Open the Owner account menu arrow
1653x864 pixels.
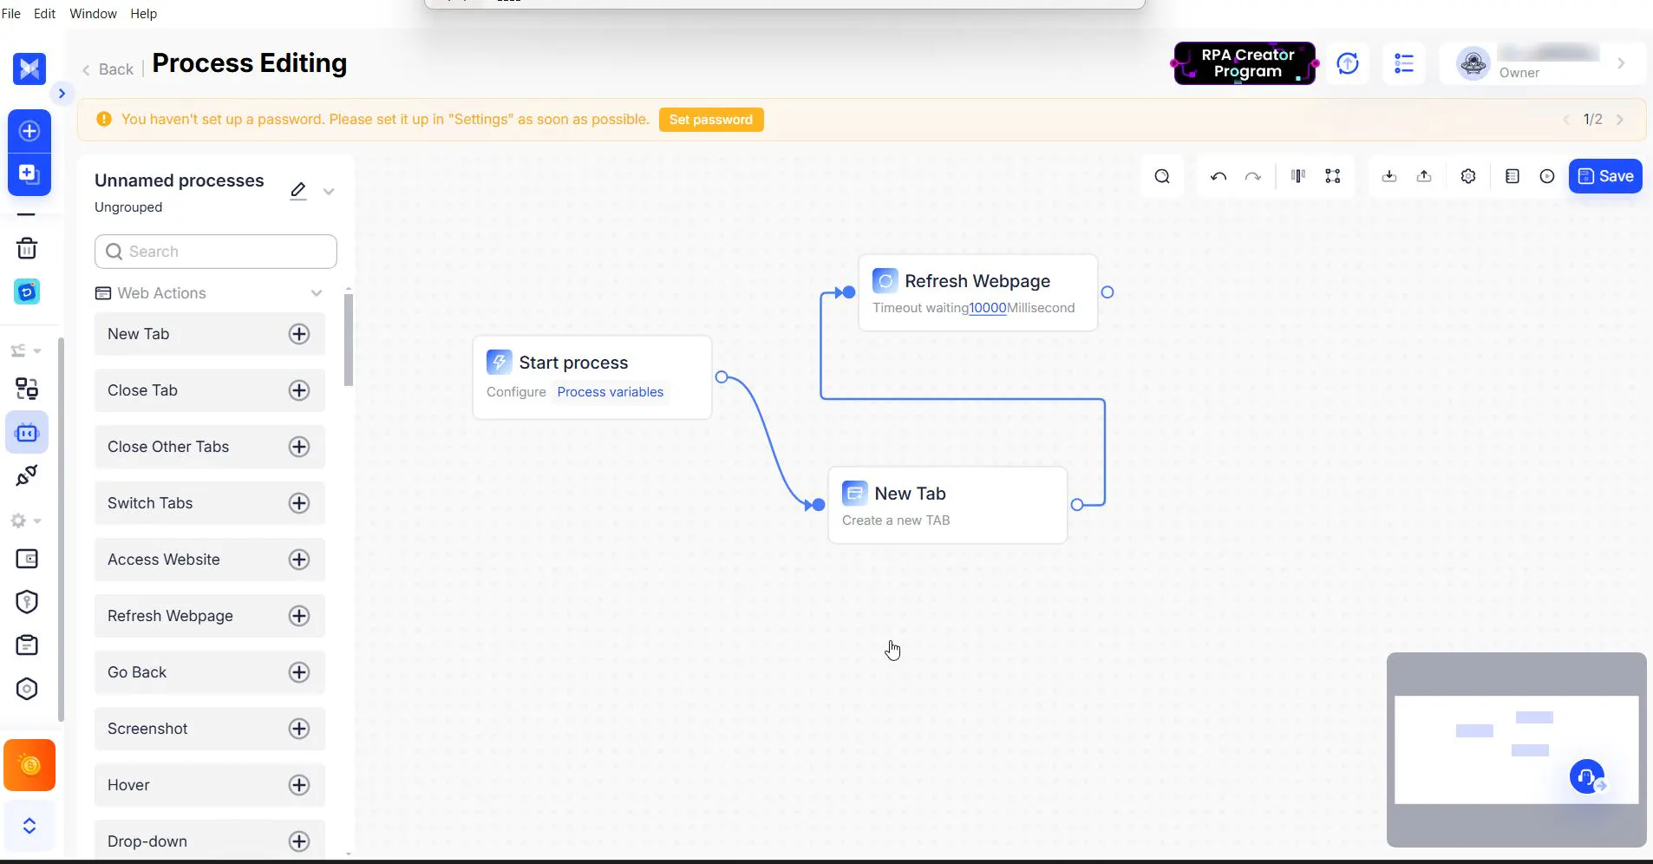coord(1621,63)
